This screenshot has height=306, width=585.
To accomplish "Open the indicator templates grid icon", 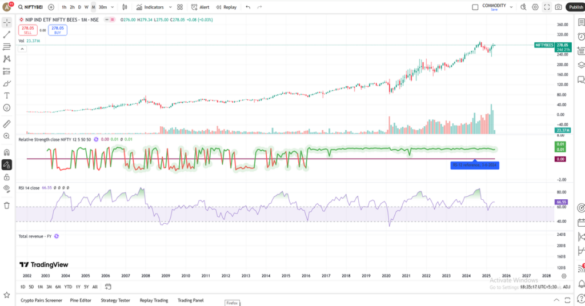I will [x=180, y=7].
